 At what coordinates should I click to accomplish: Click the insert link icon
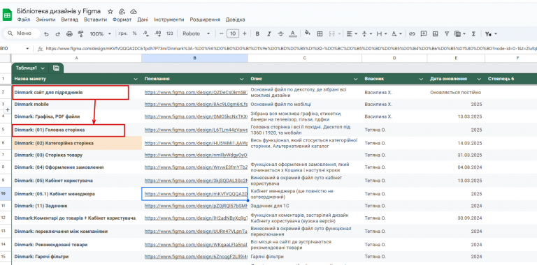pyautogui.click(x=412, y=33)
